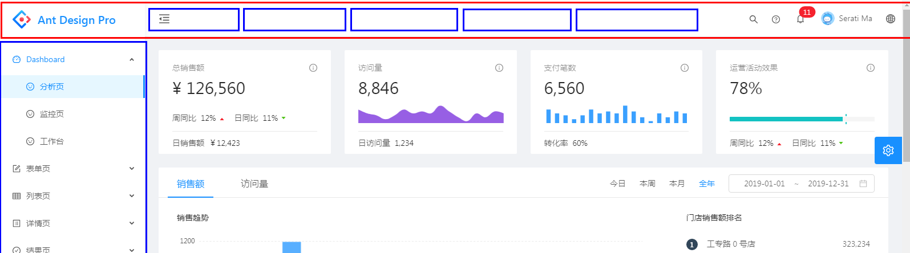Viewport: 910px width, 253px height.
Task: Show info tooltip on 总销售额 card
Action: pos(313,68)
